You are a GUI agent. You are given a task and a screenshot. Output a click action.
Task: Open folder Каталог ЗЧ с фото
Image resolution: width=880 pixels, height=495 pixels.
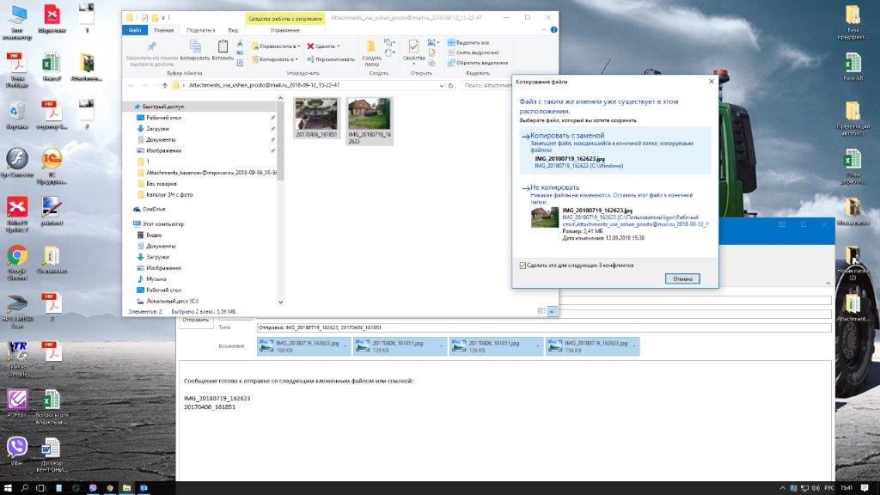click(169, 195)
